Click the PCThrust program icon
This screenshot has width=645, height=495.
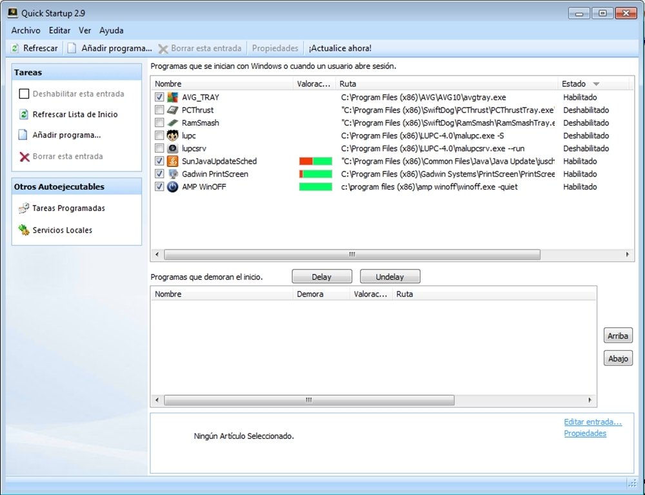(173, 110)
